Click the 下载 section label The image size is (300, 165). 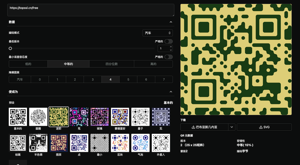tap(183, 120)
